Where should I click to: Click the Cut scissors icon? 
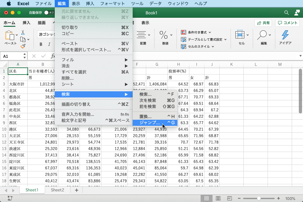[x=23, y=32]
